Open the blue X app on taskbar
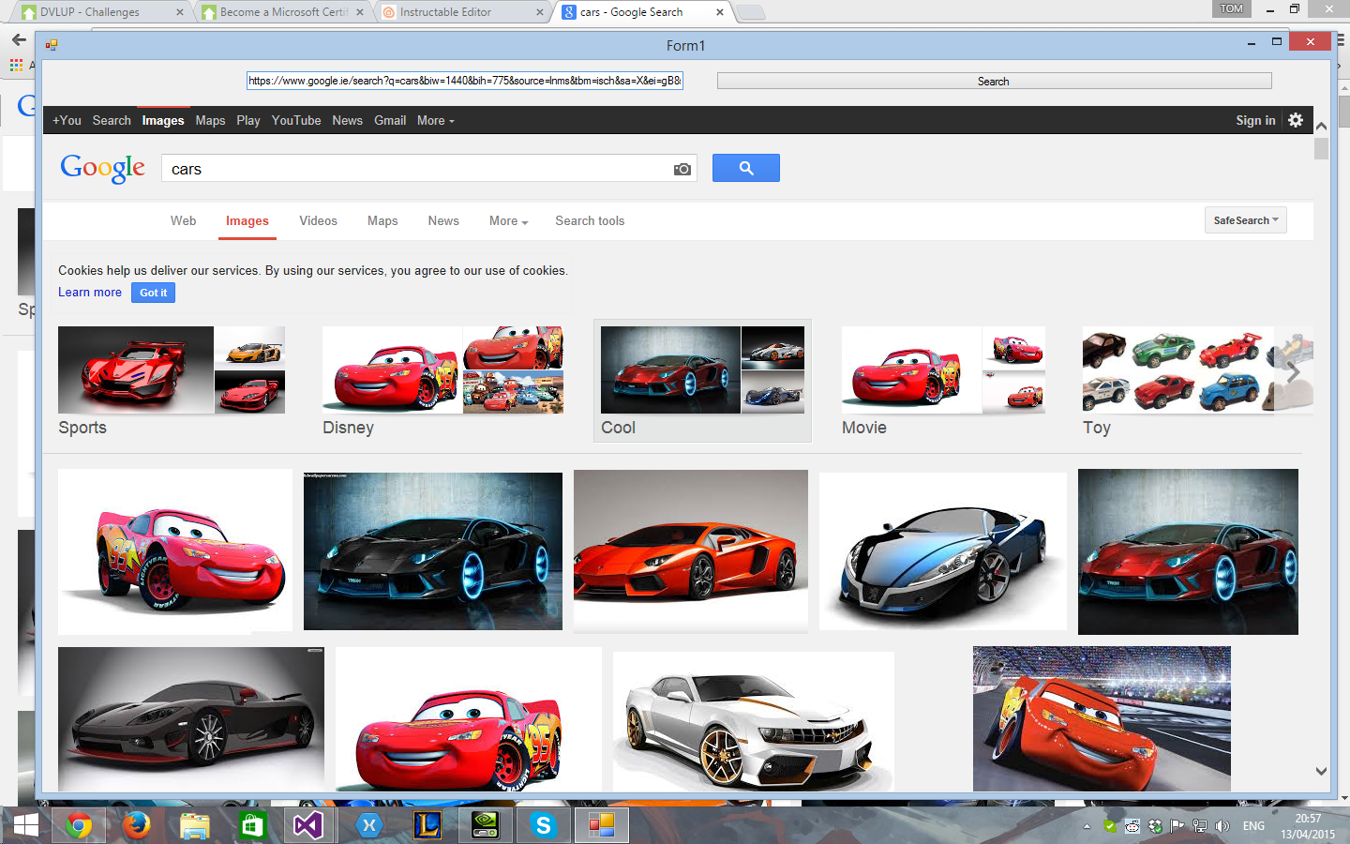The width and height of the screenshot is (1350, 844). click(x=369, y=825)
